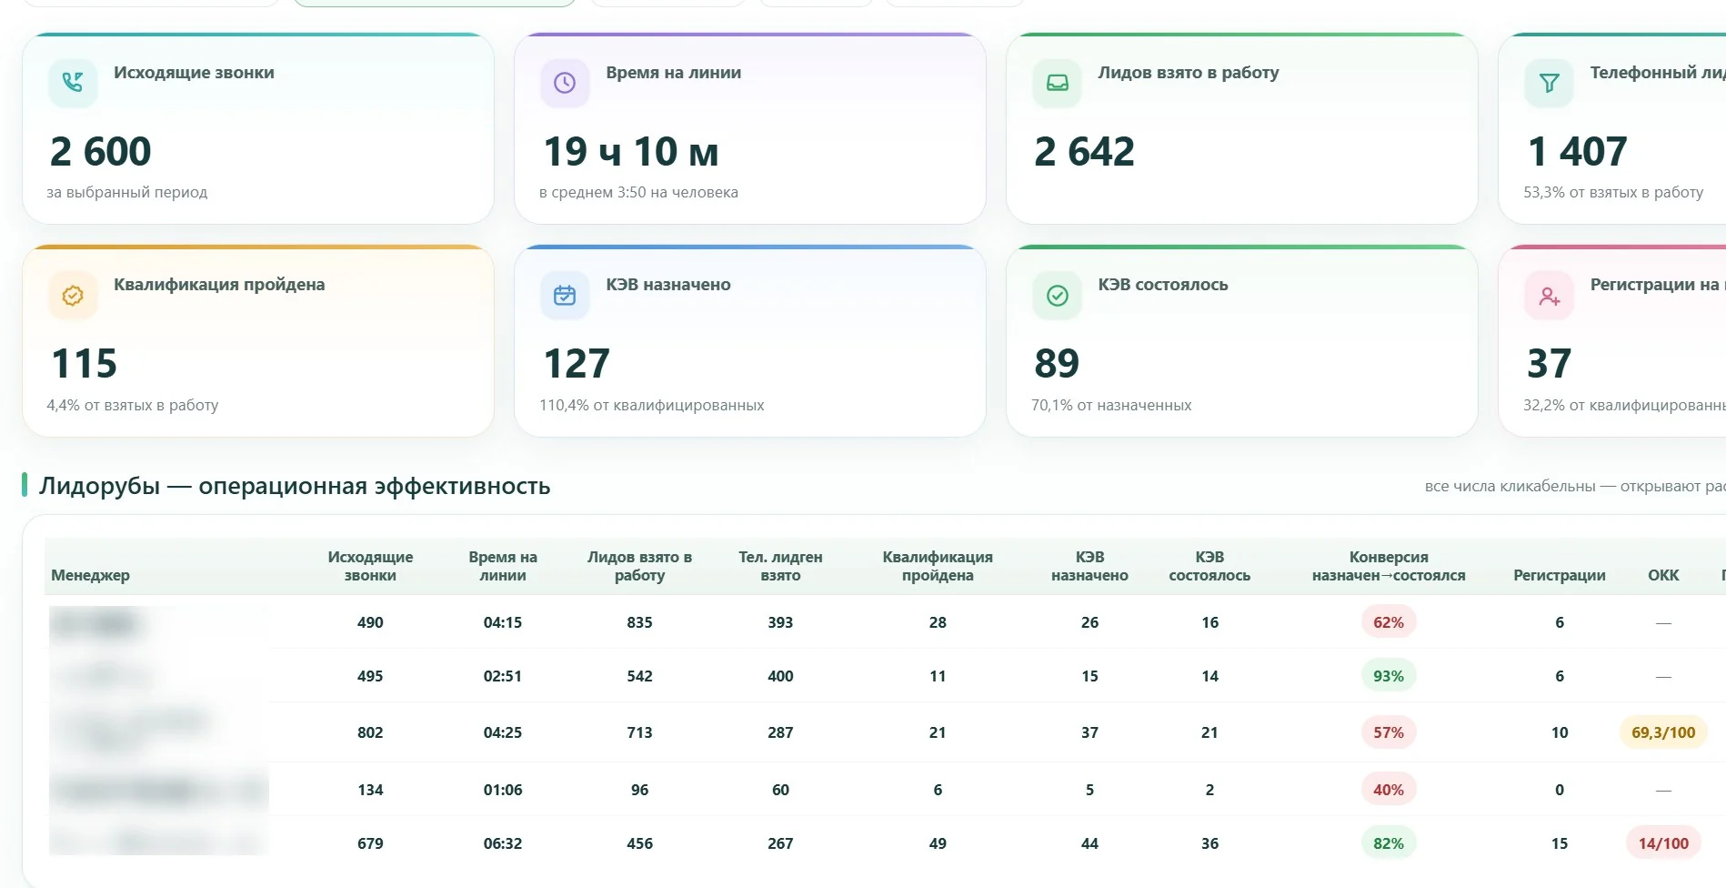Viewport: 1726px width, 888px height.
Task: Click the 62% conversion badge
Action: (1389, 622)
